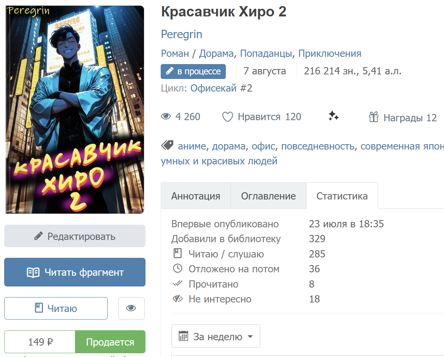Click the calendar icon in the period selector
444x357 pixels.
(183, 336)
